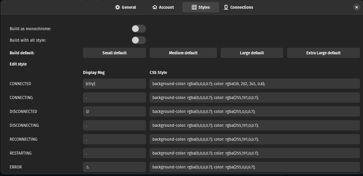Choose the Large default option
The image size is (363, 176).
pyautogui.click(x=252, y=53)
